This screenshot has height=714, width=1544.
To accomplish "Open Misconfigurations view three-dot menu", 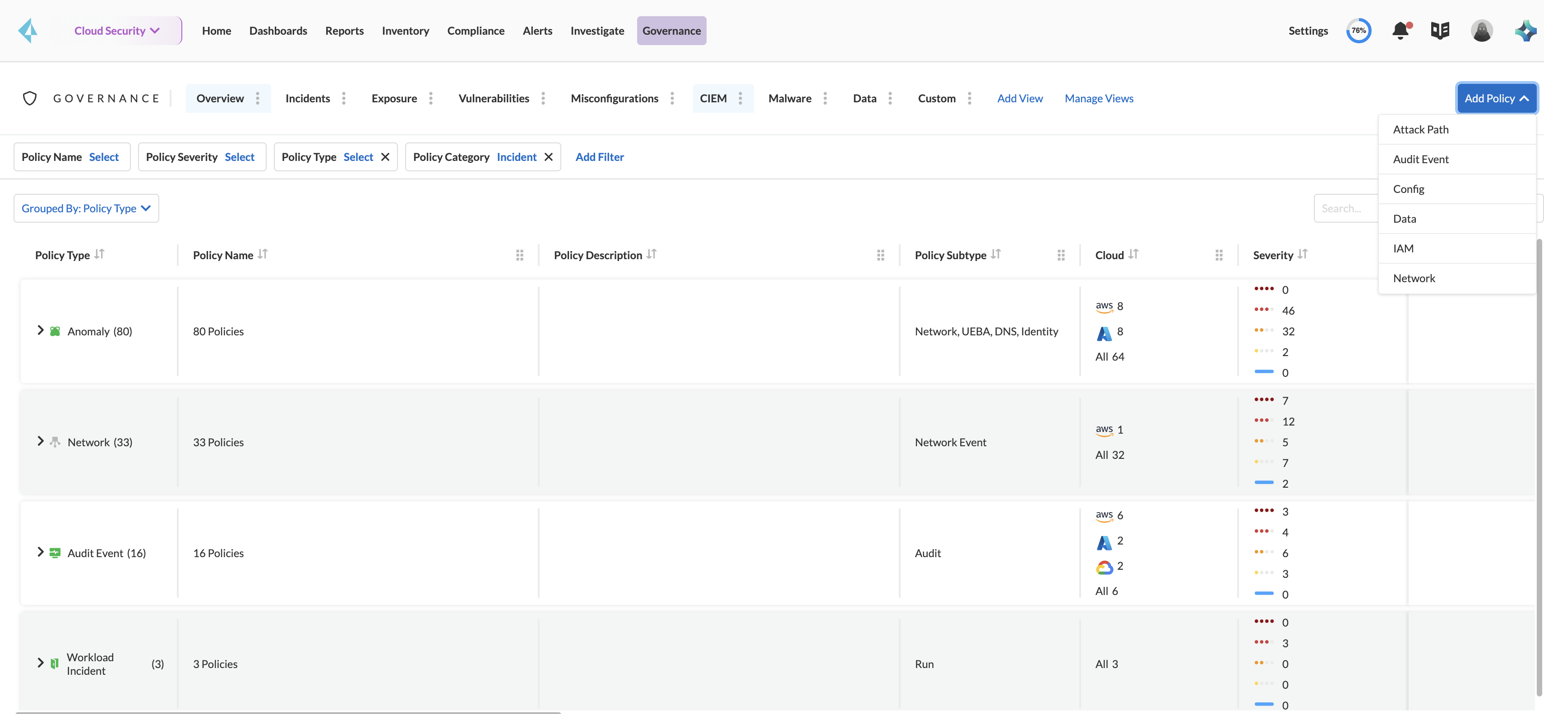I will click(x=672, y=98).
